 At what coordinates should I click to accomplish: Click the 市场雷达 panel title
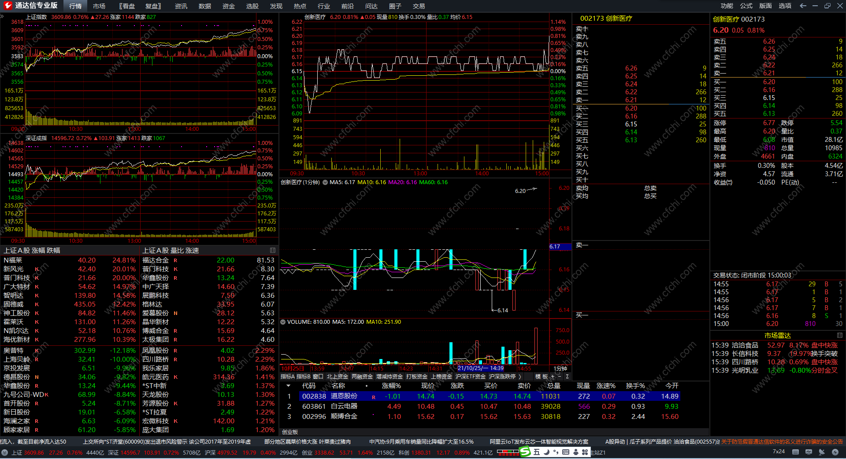(778, 335)
